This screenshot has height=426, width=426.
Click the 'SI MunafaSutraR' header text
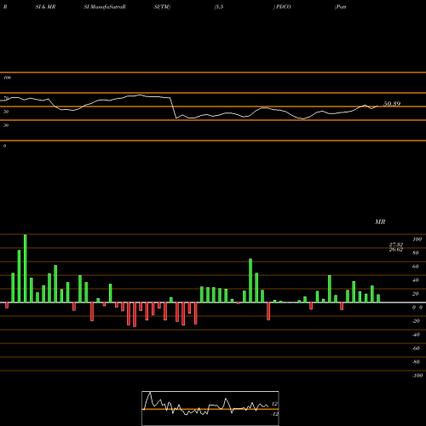pos(105,7)
